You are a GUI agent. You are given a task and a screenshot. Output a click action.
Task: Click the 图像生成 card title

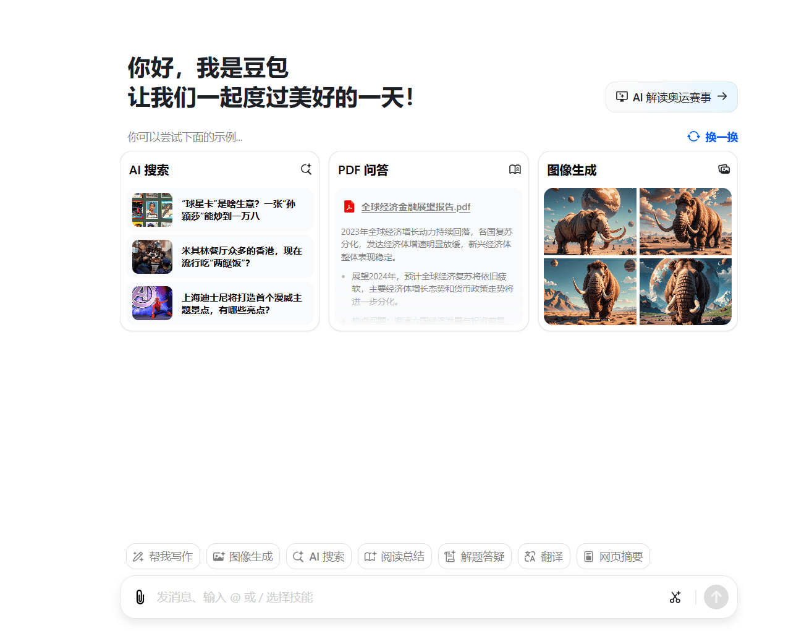tap(572, 170)
